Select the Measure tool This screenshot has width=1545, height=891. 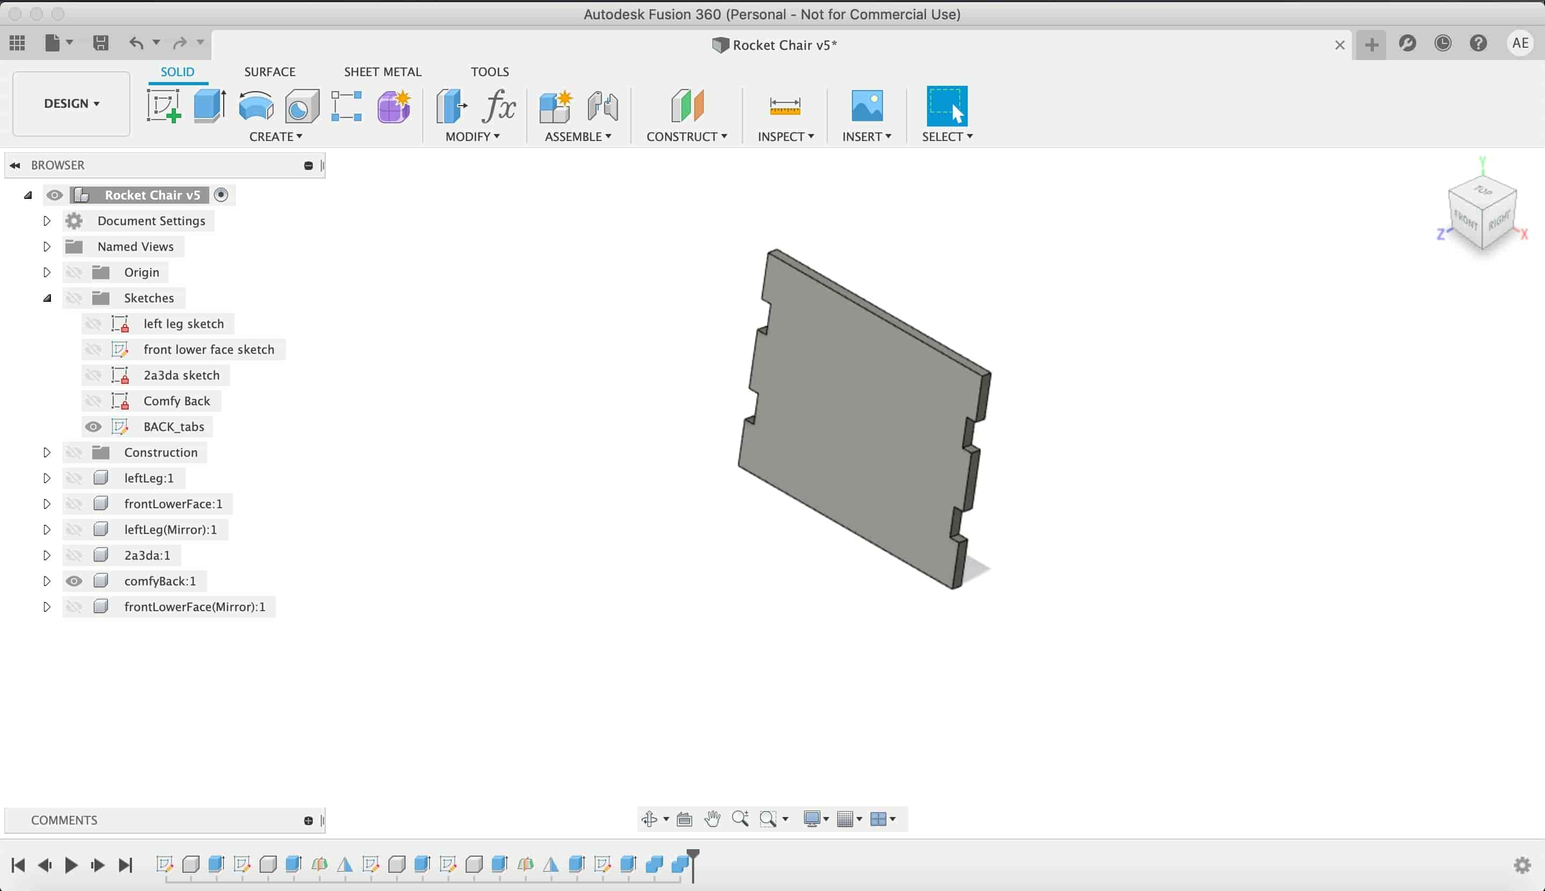[x=785, y=106]
